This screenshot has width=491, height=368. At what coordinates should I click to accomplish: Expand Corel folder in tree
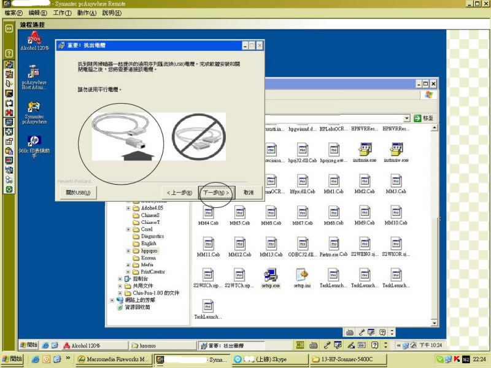(128, 229)
